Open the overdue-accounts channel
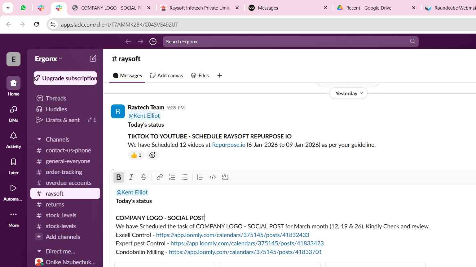Viewport: 476px width, 267px height. pos(65,183)
